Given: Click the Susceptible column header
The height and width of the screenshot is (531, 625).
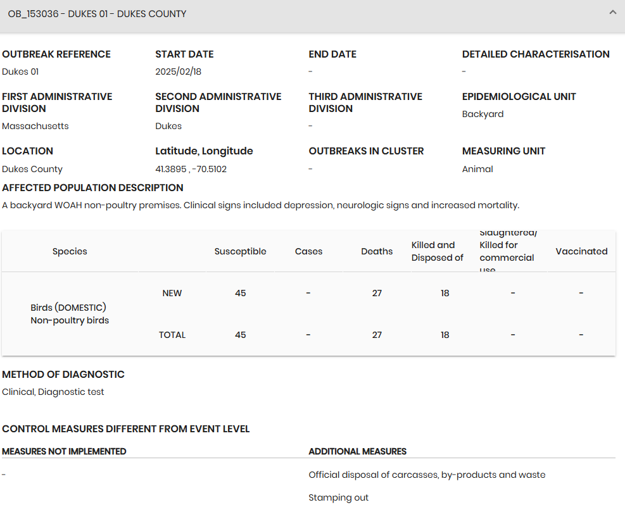Looking at the screenshot, I should click(x=240, y=251).
